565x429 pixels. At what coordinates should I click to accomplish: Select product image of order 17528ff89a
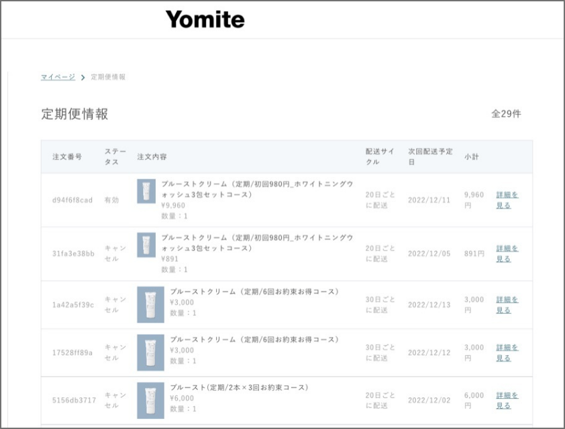(x=150, y=353)
